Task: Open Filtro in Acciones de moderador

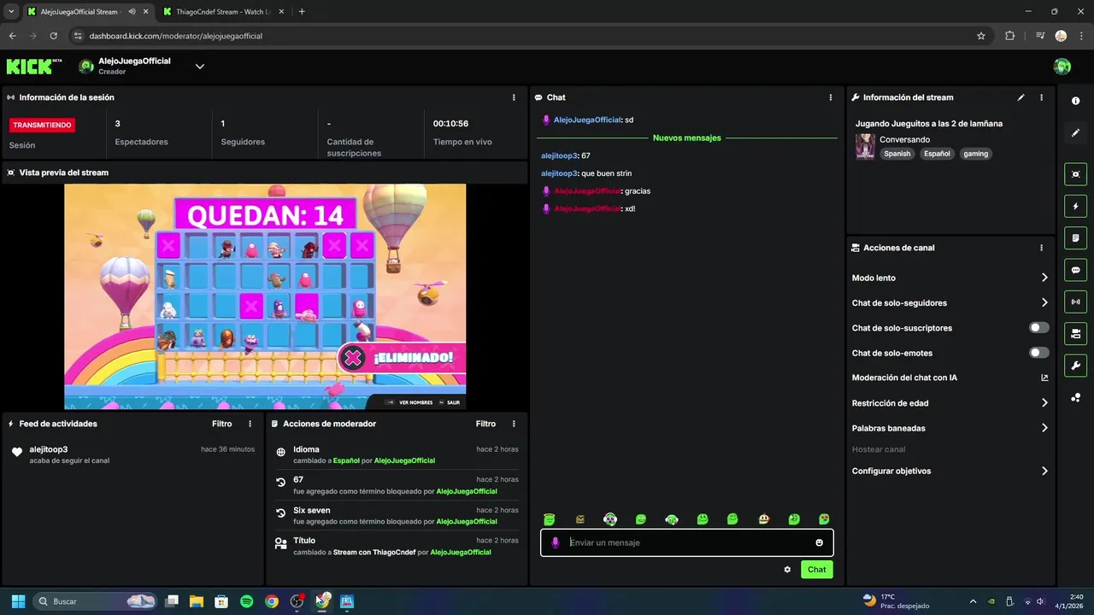Action: [x=485, y=424]
